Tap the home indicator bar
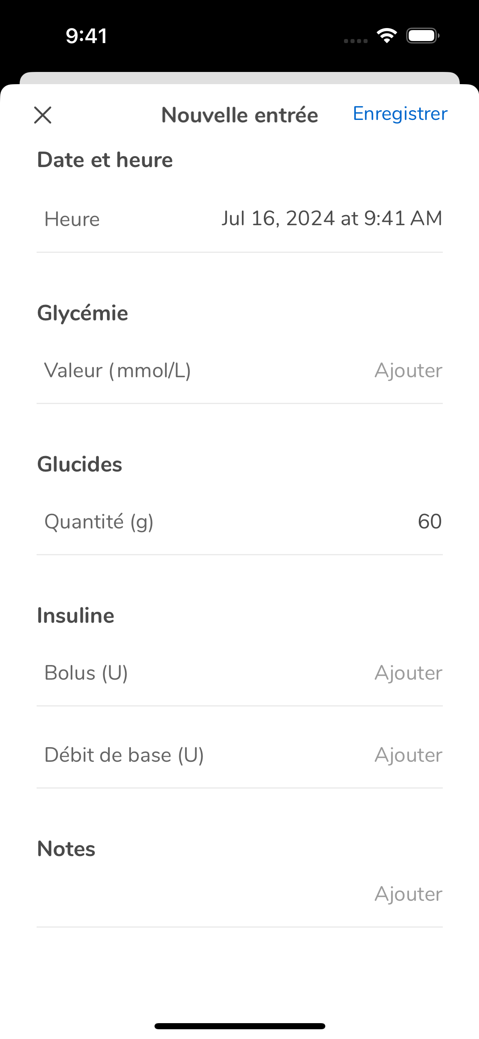The width and height of the screenshot is (479, 1039). pos(239,1026)
